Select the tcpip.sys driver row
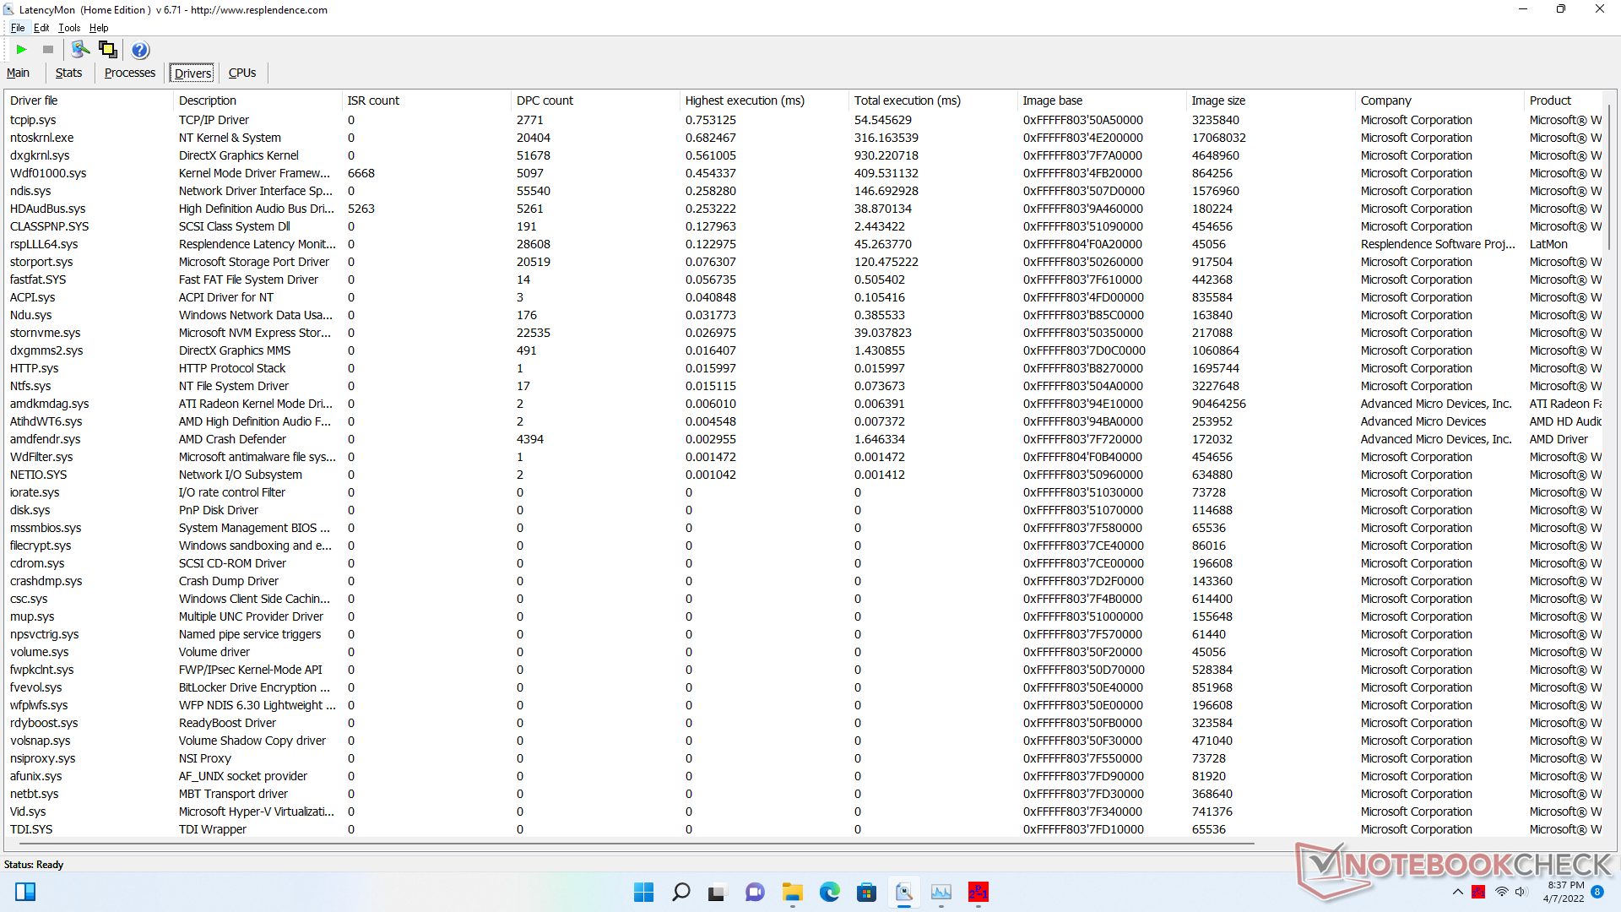 [x=804, y=120]
